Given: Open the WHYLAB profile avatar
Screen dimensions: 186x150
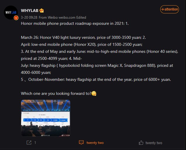Looking at the screenshot, I should click(x=11, y=13).
